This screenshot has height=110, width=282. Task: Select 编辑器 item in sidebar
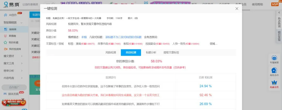[14, 29]
